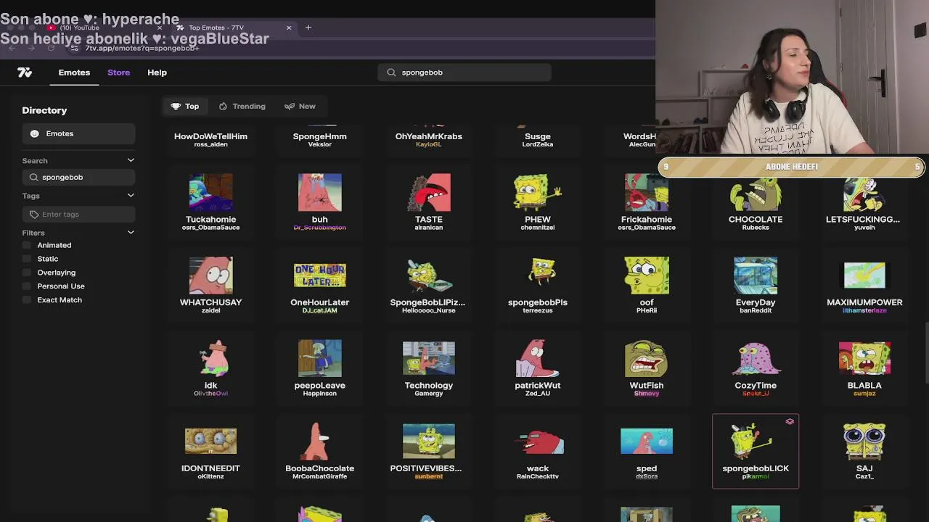Close the Top Emotes 7TV tab
This screenshot has height=522, width=929.
point(289,28)
